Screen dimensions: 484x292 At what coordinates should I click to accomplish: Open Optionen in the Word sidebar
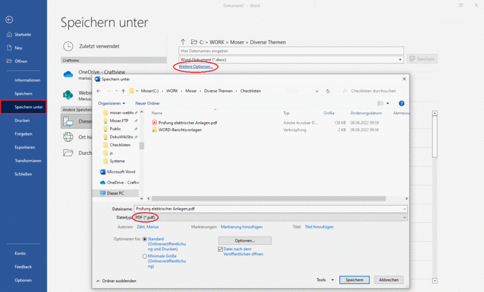23,281
